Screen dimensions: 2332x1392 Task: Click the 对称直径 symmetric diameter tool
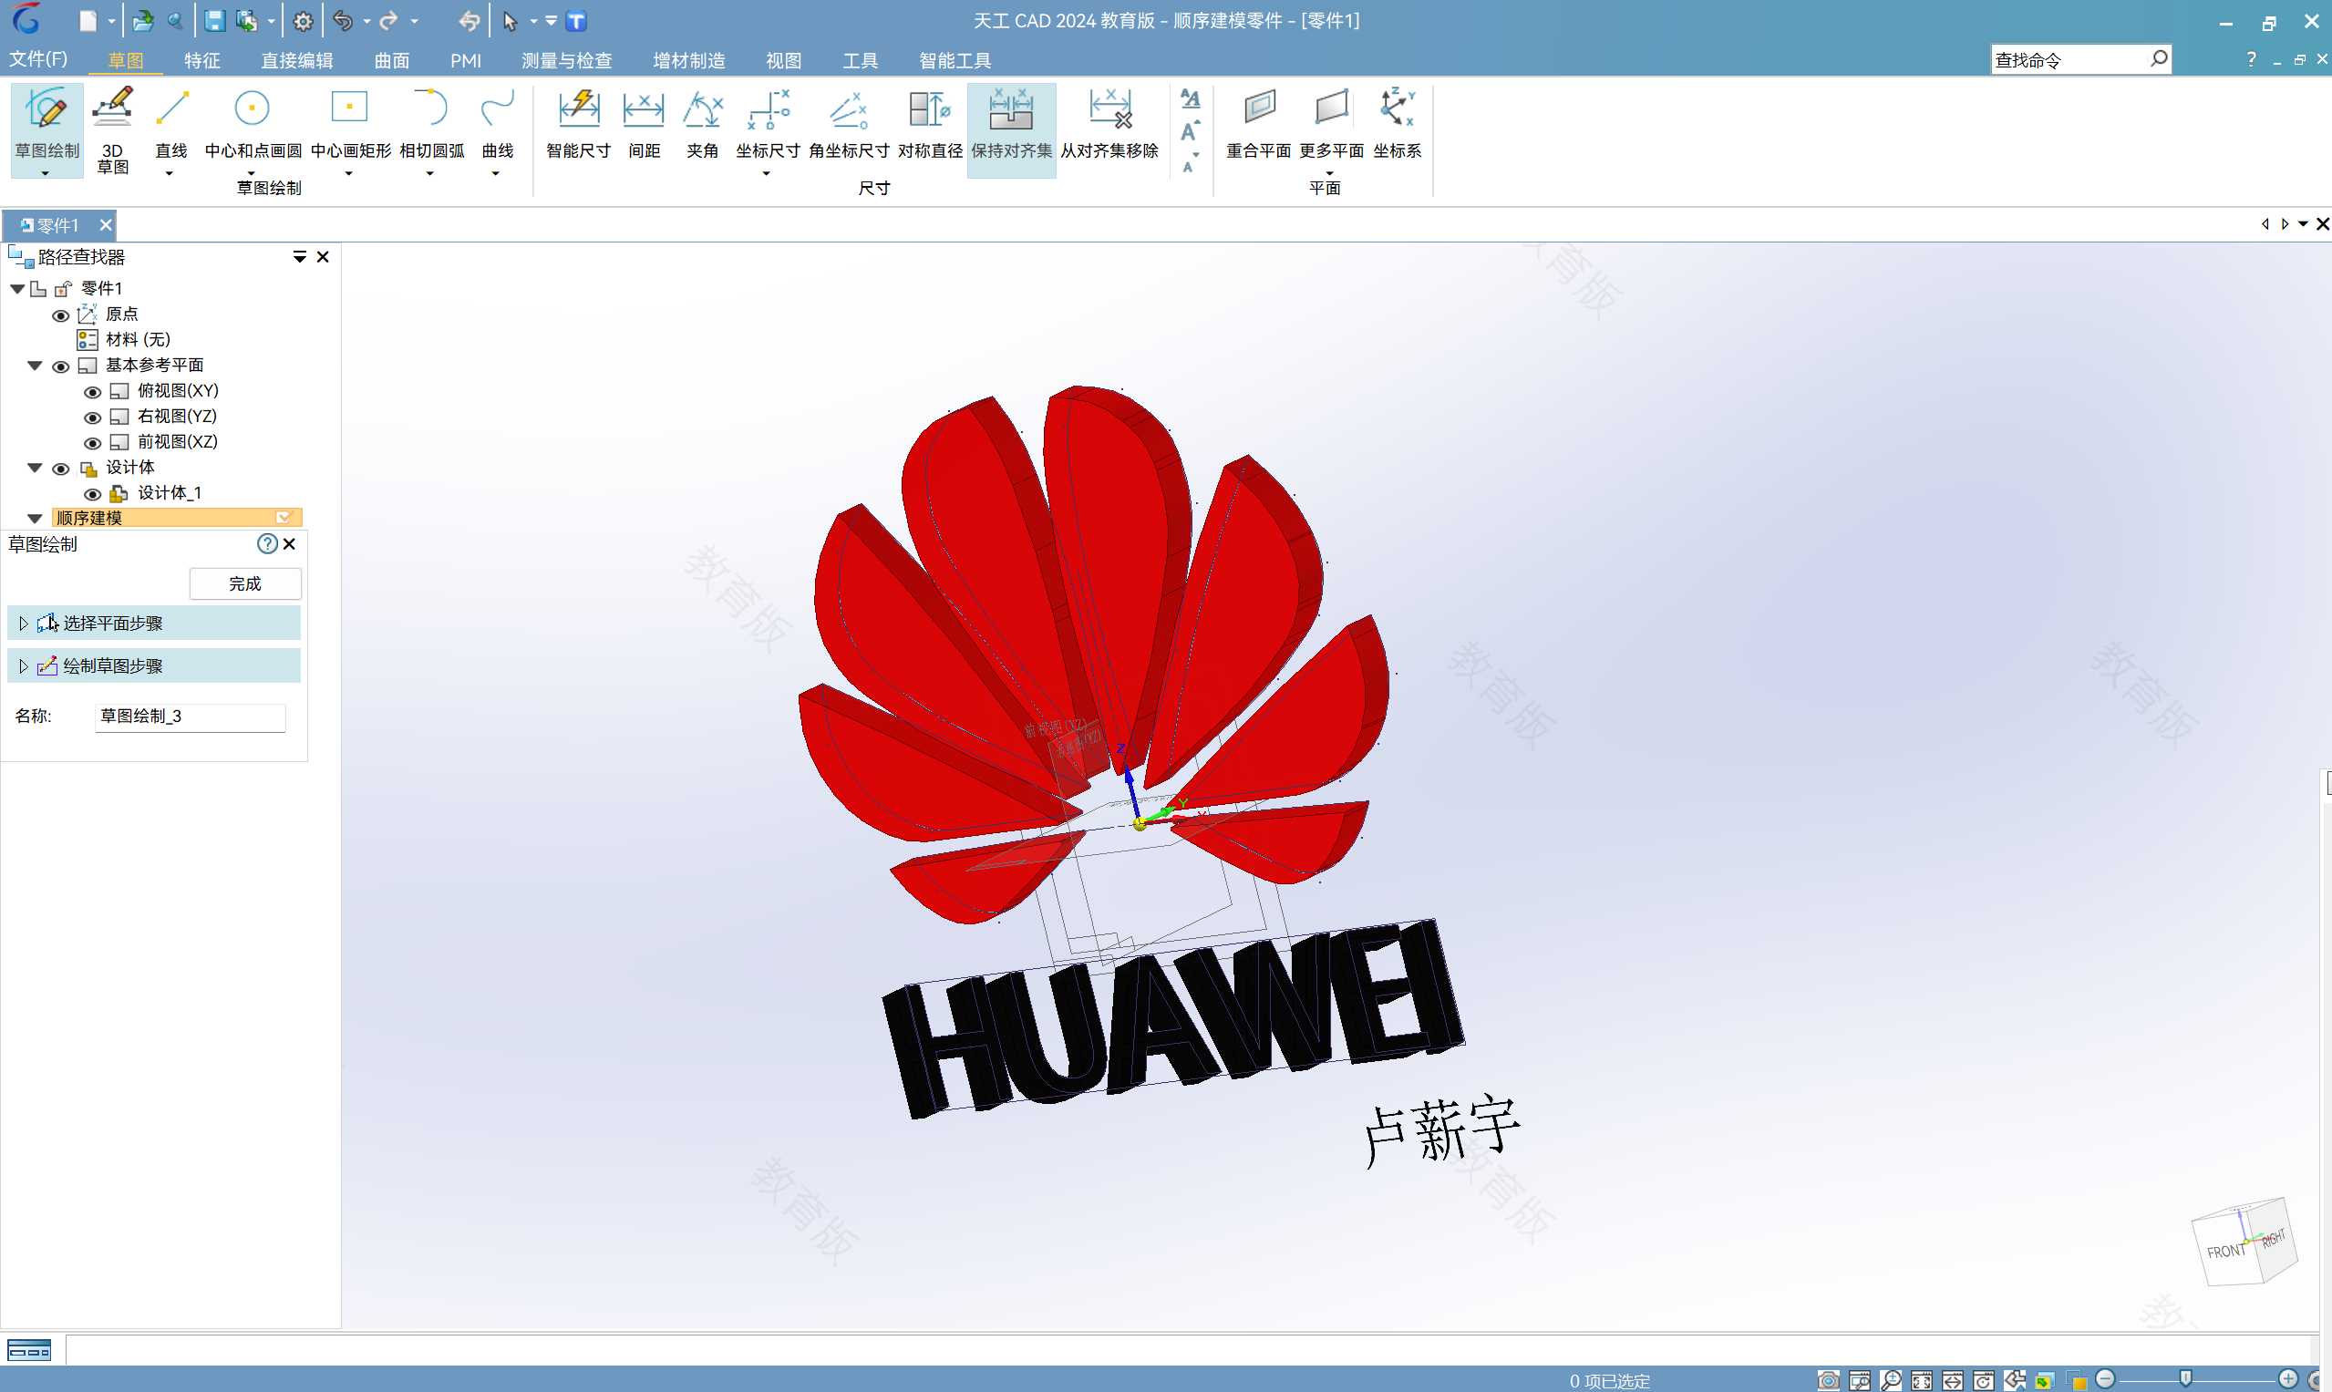point(930,124)
